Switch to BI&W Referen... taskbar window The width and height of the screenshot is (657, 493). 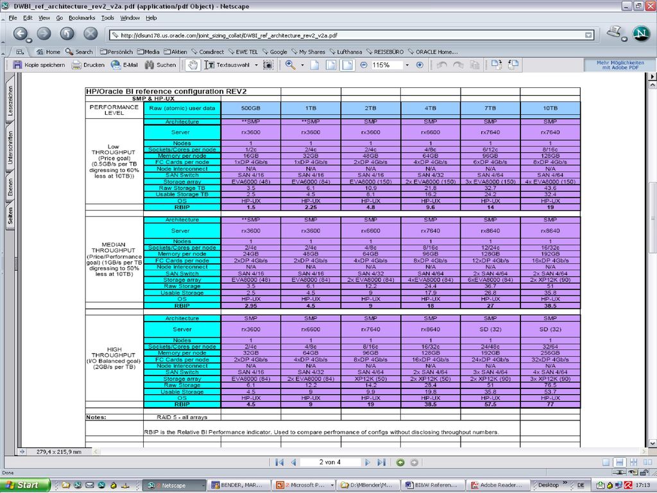pyautogui.click(x=432, y=485)
